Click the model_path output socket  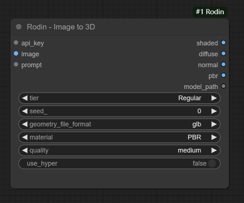223,86
